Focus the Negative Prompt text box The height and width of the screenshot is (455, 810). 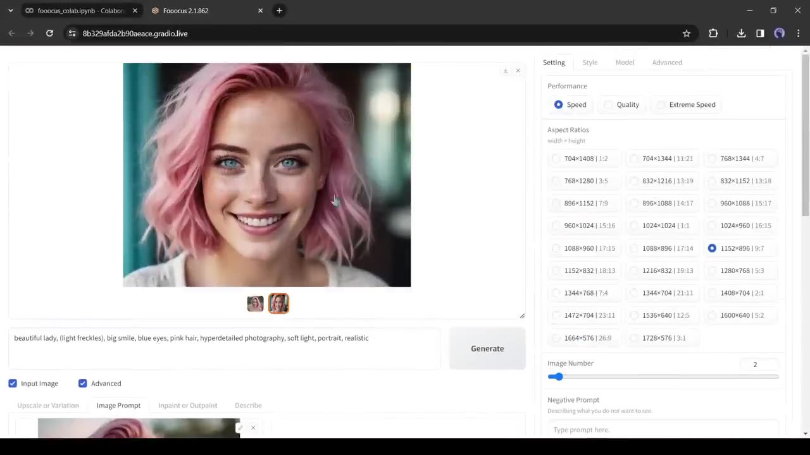pos(663,428)
